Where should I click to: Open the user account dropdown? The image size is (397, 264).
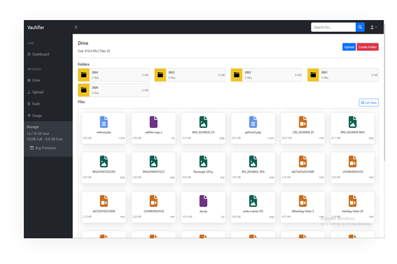click(x=373, y=27)
